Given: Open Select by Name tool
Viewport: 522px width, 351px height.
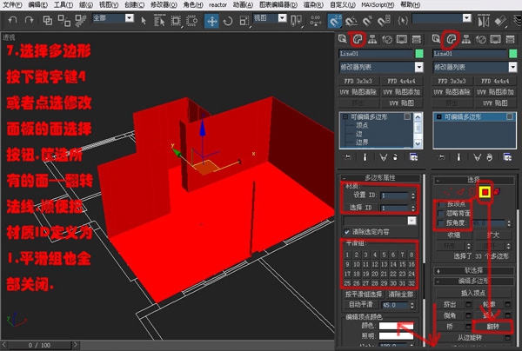Looking at the screenshot, I should [160, 21].
